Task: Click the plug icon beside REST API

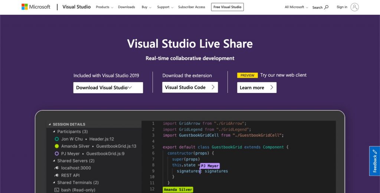Action: pyautogui.click(x=57, y=175)
